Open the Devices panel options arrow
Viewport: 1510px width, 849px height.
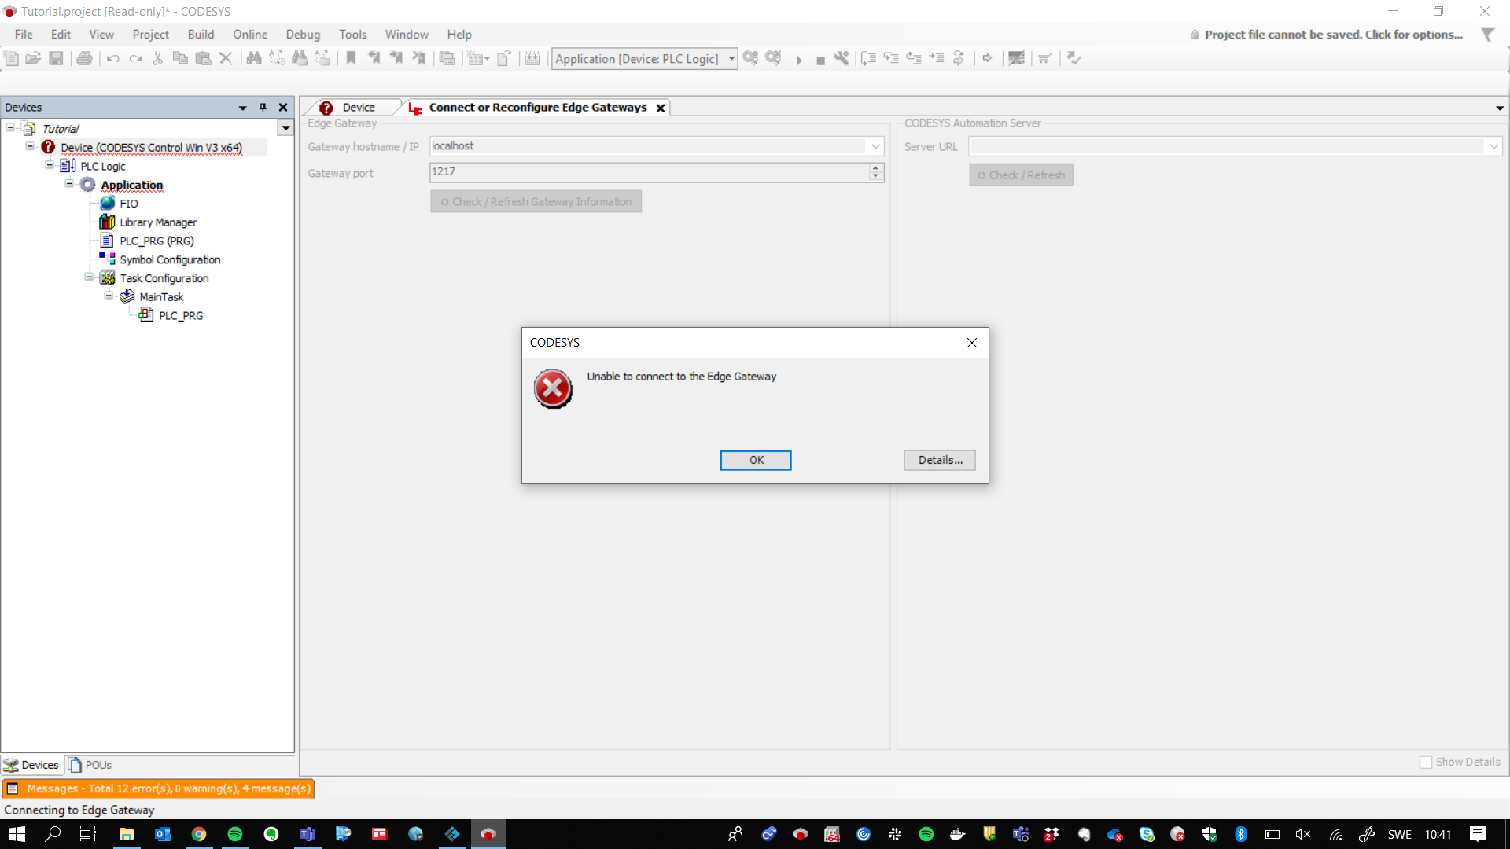242,108
